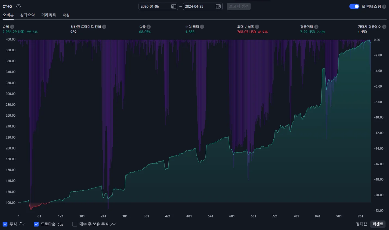Screen dimensions: 389x230
Task: Click max drawdown value 768.07 USD
Action: pos(246,32)
